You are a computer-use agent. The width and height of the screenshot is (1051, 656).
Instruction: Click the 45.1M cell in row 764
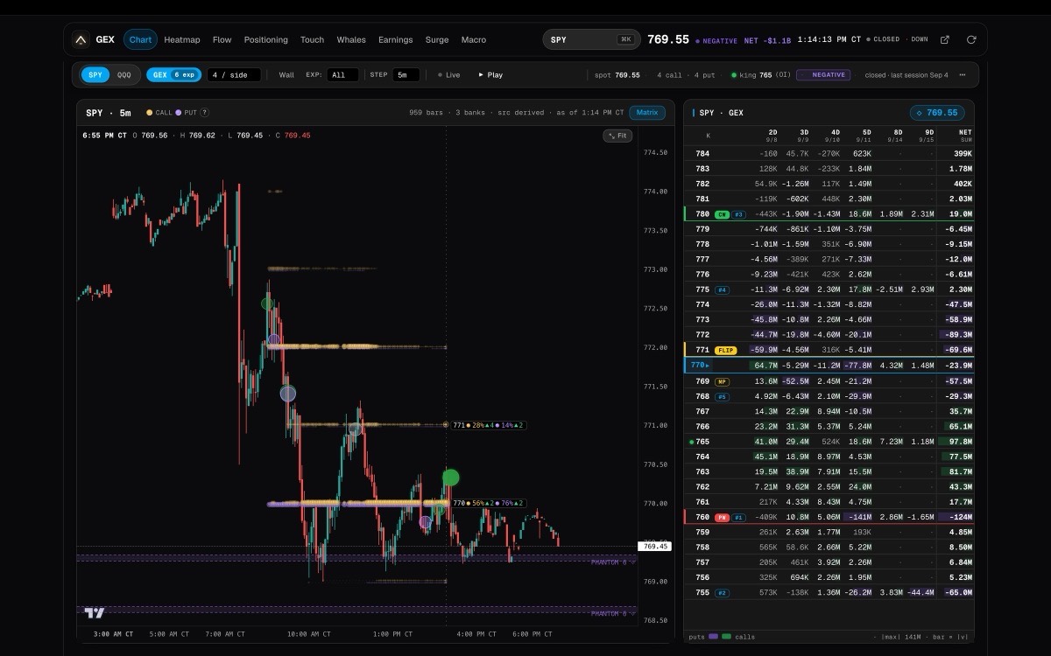pyautogui.click(x=765, y=457)
